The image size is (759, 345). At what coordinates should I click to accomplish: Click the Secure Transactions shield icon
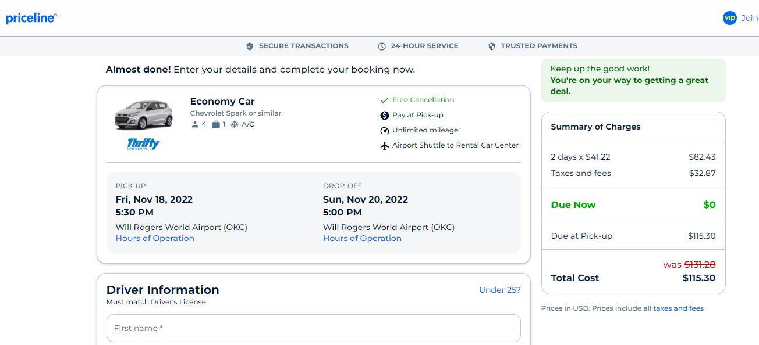tap(250, 46)
